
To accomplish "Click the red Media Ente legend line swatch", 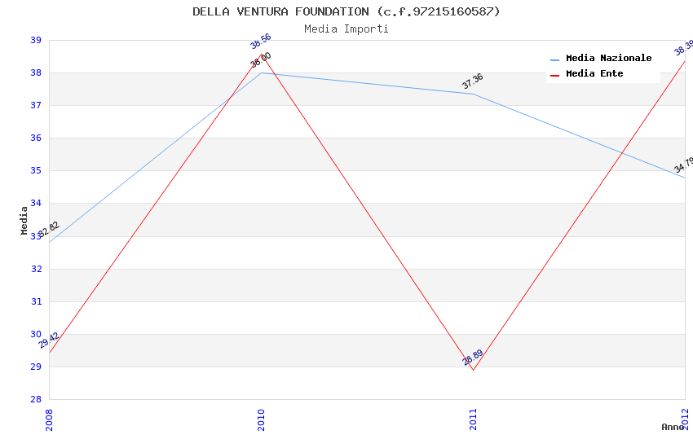I will point(555,75).
